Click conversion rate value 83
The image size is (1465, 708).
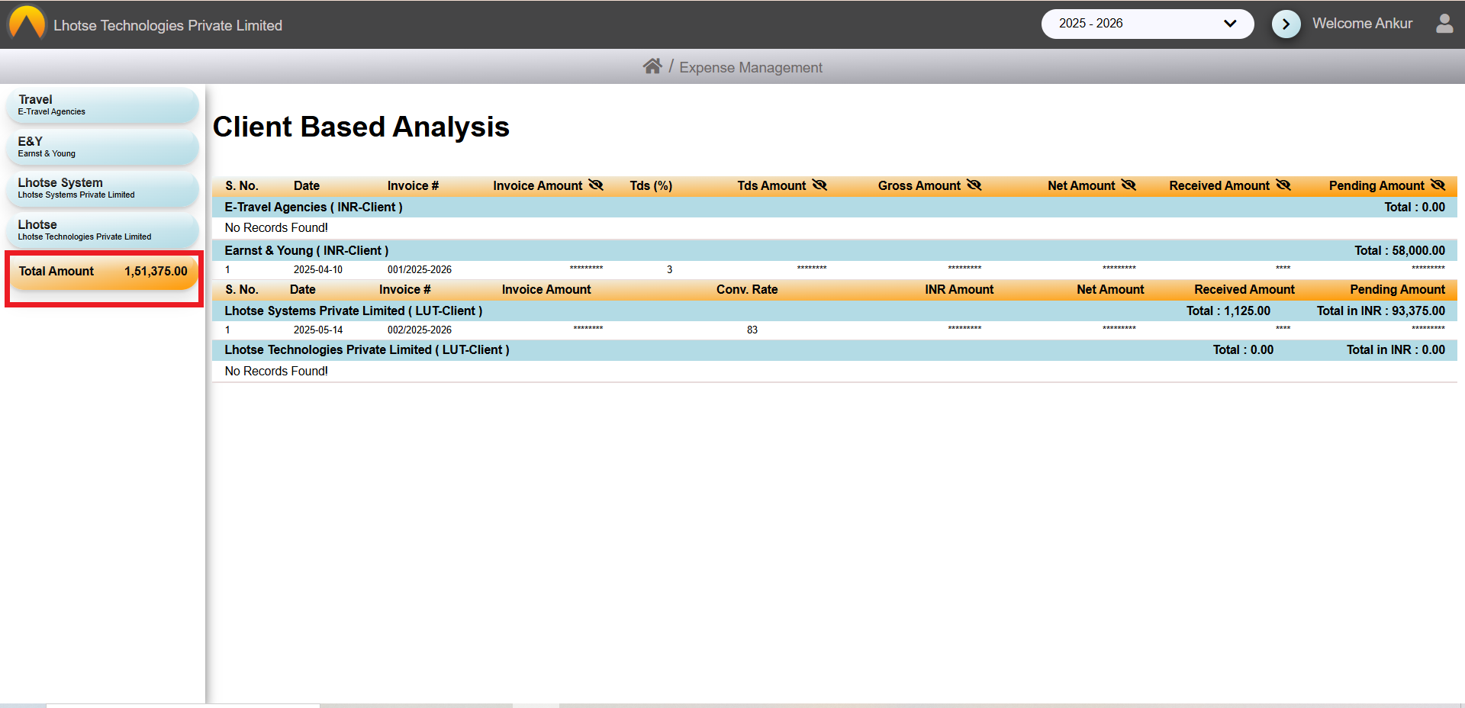pos(752,330)
